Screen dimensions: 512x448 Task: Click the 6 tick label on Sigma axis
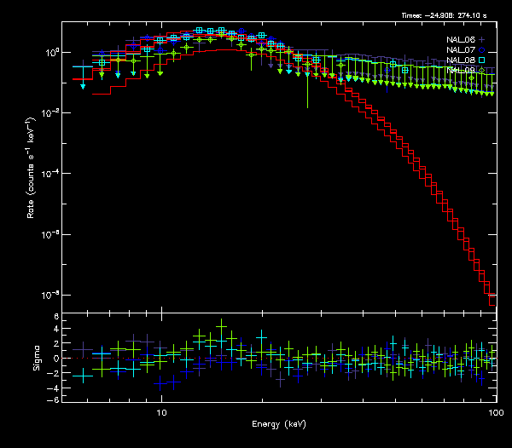55,317
